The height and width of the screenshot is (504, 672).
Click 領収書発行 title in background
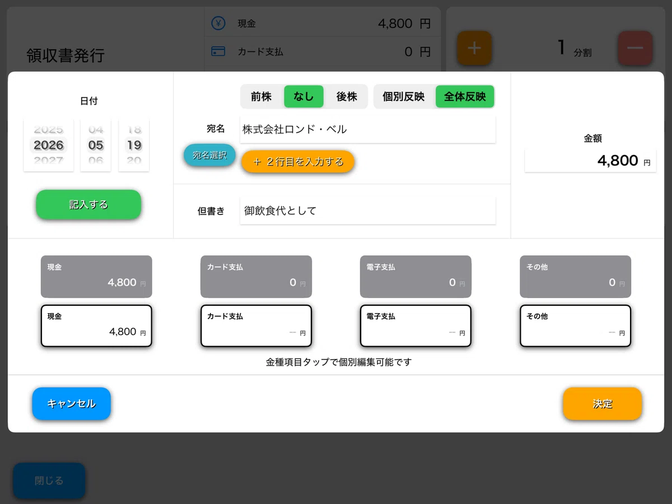pos(66,55)
